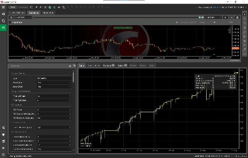Switch to the Equity tab
This screenshot has width=248, height=158.
[x=82, y=66]
